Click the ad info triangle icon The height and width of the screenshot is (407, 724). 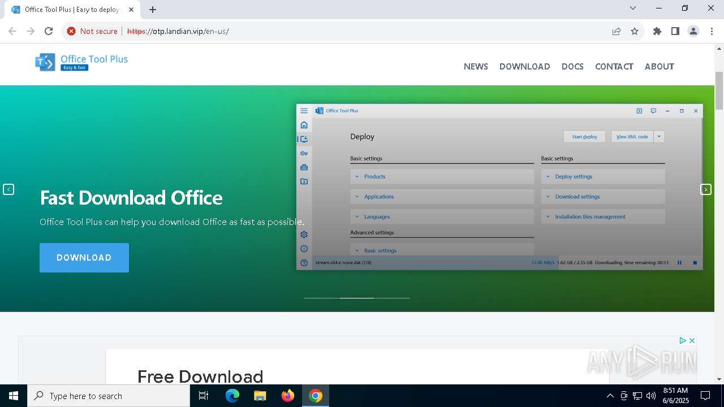[x=683, y=340]
